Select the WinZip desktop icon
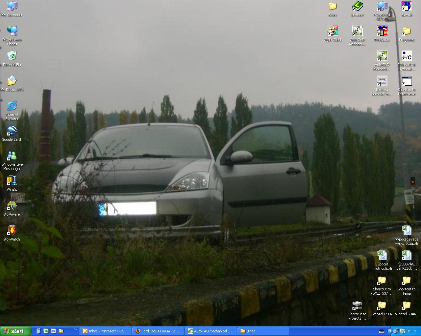This screenshot has width=421, height=336. (12, 181)
